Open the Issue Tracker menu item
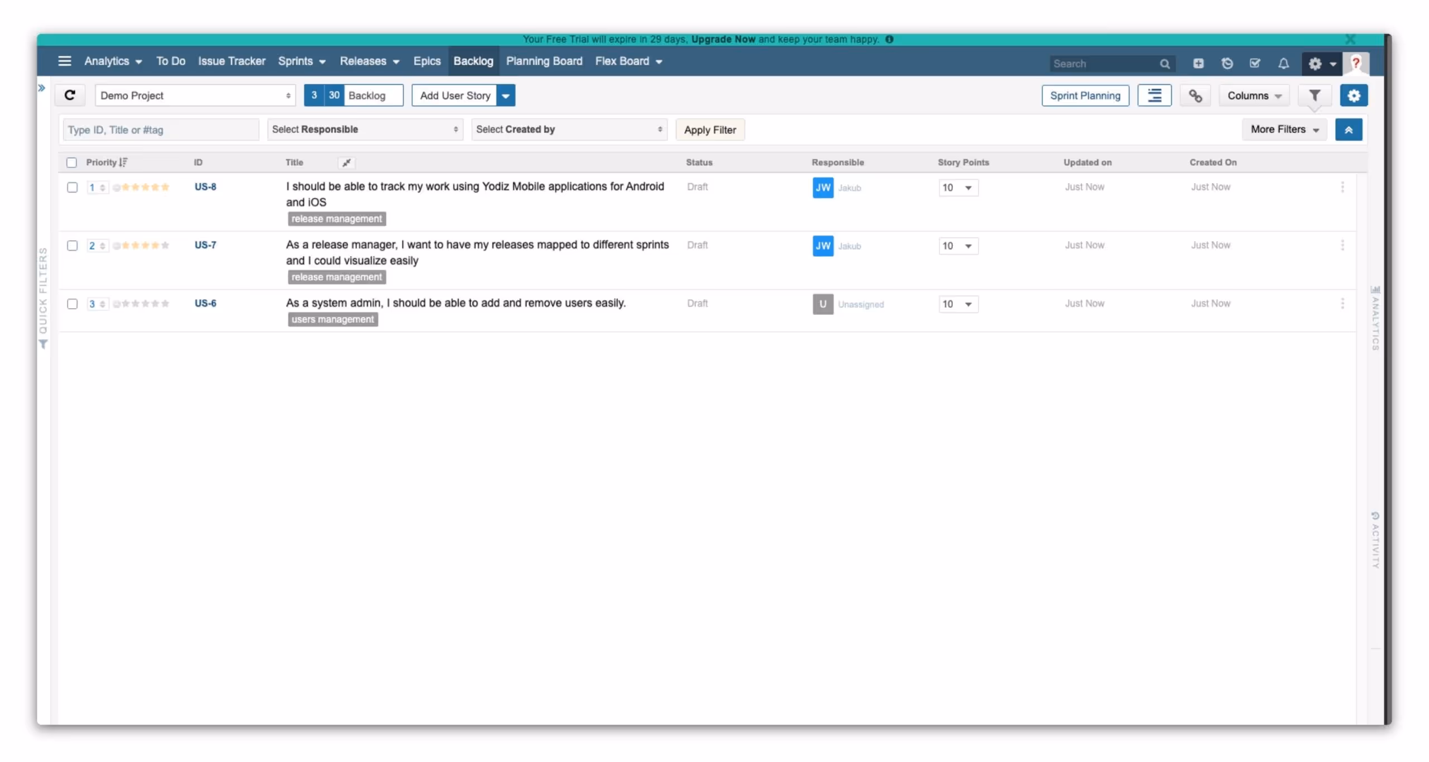1429x762 pixels. 232,61
